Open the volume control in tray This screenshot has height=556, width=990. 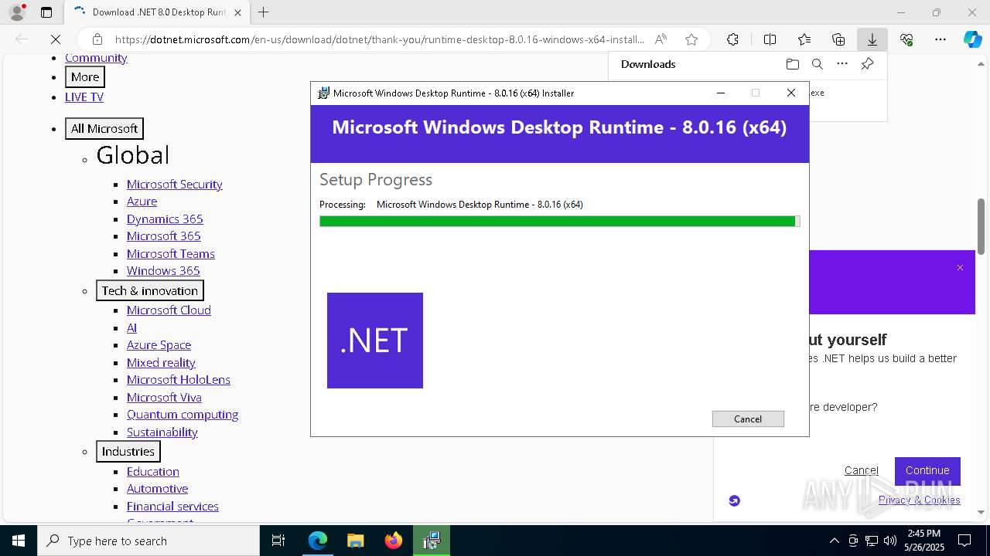point(890,541)
